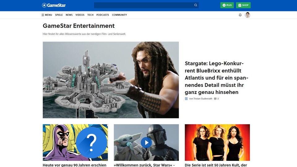Click author Tristan Gudenrath link

(200, 99)
